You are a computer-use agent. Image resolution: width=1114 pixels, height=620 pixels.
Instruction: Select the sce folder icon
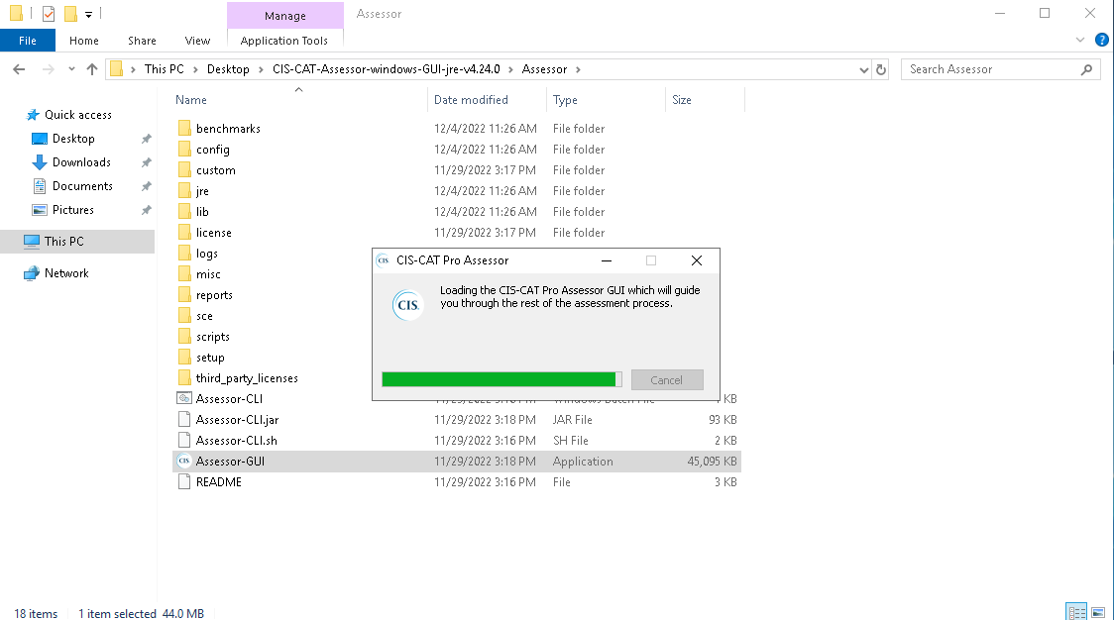coord(184,315)
